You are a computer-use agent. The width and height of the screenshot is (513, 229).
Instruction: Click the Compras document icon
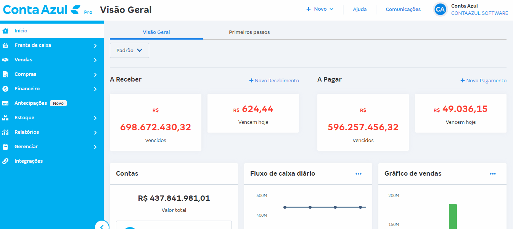tap(5, 74)
